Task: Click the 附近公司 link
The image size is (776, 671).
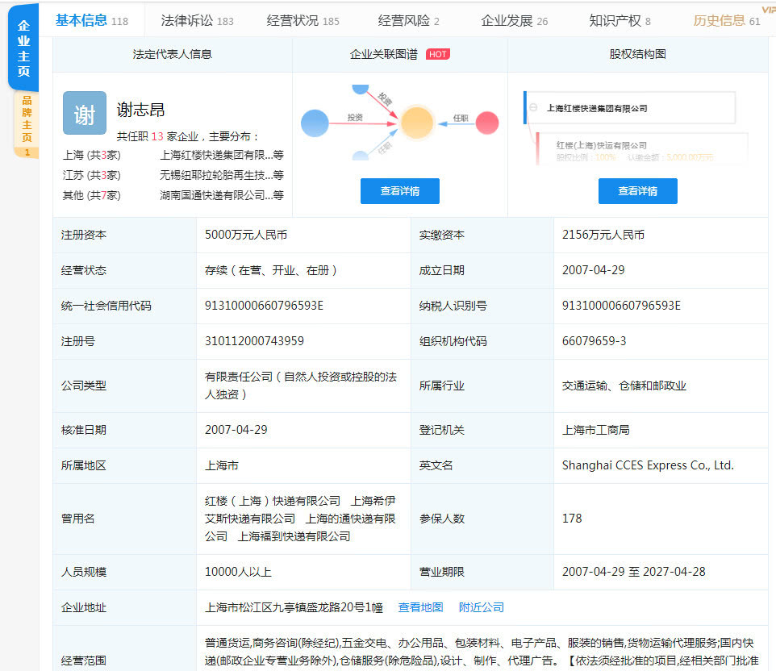Action: tap(481, 607)
